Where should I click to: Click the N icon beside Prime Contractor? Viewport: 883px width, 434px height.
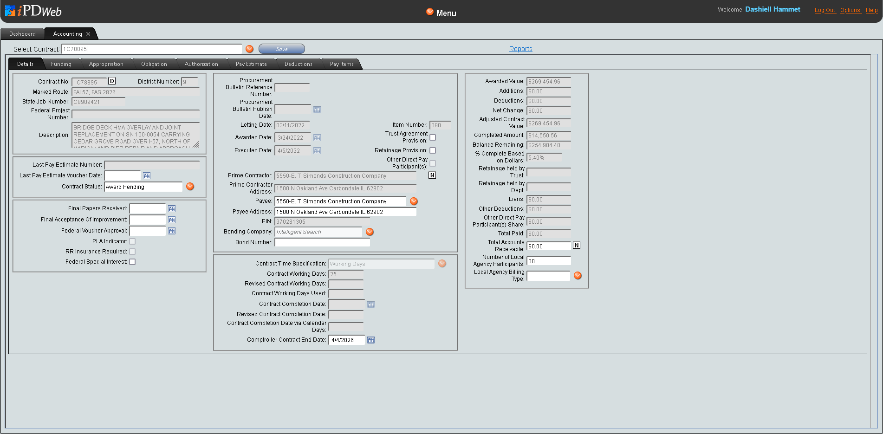(432, 175)
